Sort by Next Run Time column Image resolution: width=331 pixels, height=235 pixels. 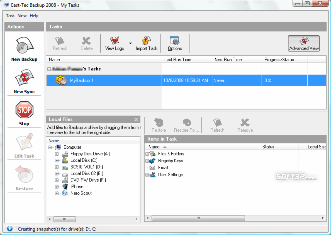[x=237, y=60]
